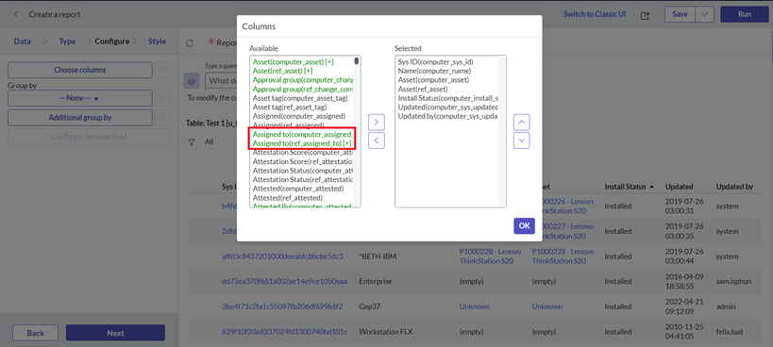The image size is (773, 347).
Task: Select Asset tag(computer_asset_tag) in the Available list
Action: tap(300, 98)
